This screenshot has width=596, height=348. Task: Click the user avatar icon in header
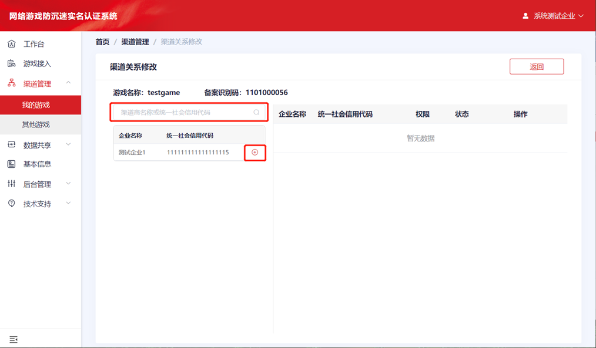tap(525, 16)
